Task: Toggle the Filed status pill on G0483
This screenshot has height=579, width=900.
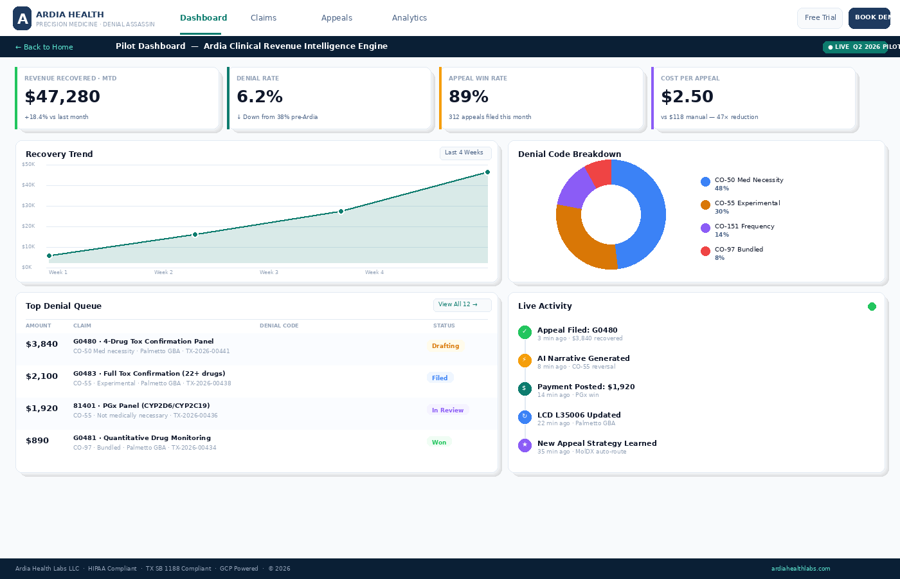Action: pyautogui.click(x=440, y=378)
